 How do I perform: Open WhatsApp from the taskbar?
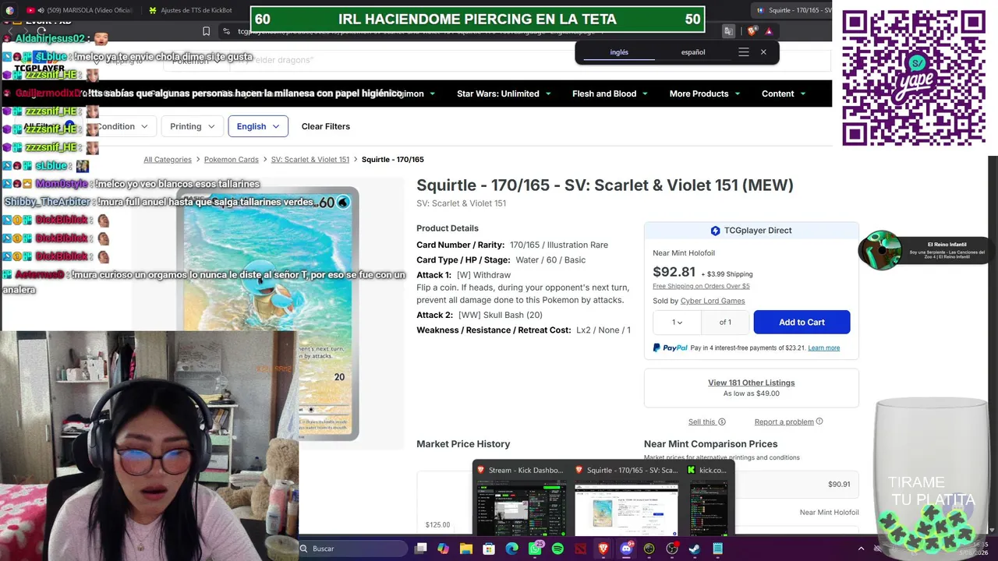[535, 549]
